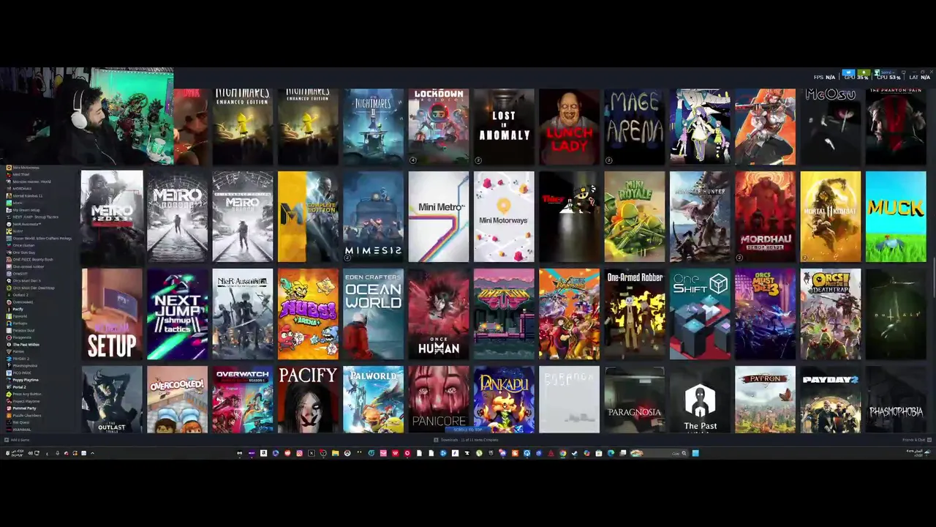The width and height of the screenshot is (936, 527).
Task: Select The Past Within sidebar entry
Action: [x=26, y=345]
